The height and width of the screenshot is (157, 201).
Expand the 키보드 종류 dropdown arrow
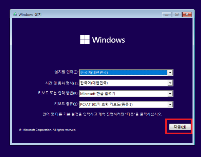tap(170, 105)
